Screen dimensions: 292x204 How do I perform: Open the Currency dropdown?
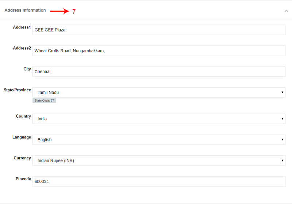point(159,160)
